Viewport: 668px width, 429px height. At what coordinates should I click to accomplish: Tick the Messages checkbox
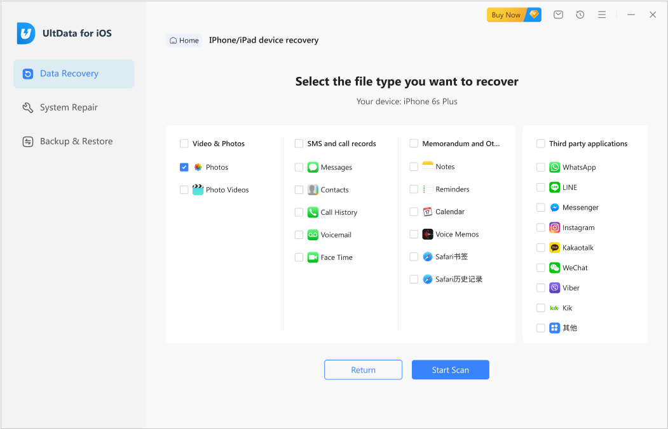[x=299, y=167]
